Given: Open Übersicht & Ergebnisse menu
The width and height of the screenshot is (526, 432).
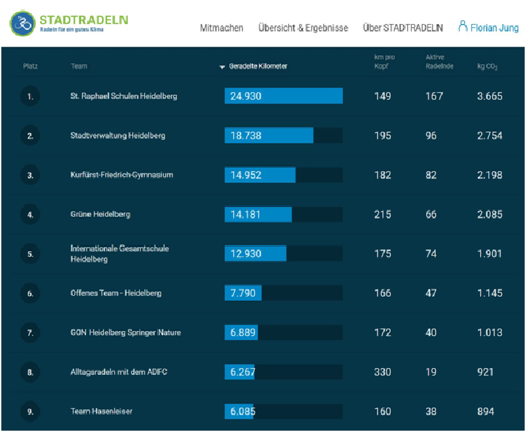Looking at the screenshot, I should point(303,27).
